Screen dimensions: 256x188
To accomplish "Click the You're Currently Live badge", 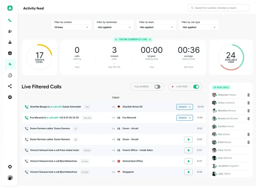I will [x=133, y=39].
